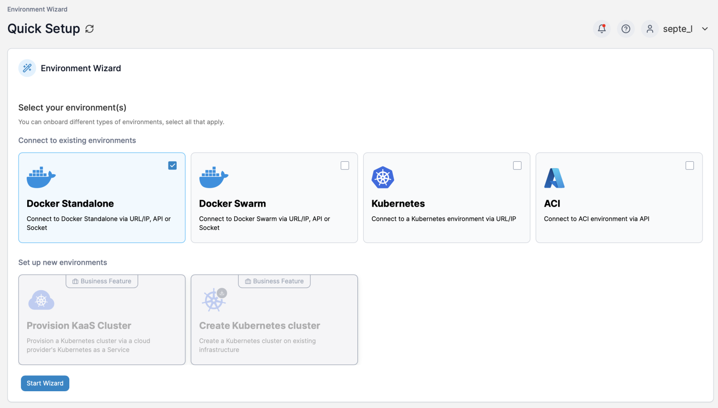
Task: Click the Kubernetes wheel logo
Action: coord(383,177)
